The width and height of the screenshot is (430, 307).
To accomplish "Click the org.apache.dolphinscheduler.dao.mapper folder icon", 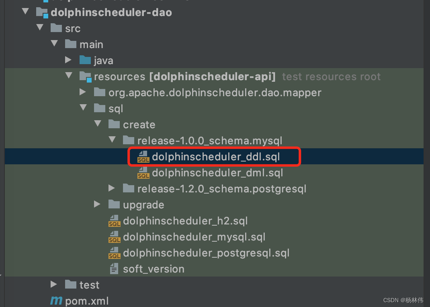I will [x=100, y=92].
